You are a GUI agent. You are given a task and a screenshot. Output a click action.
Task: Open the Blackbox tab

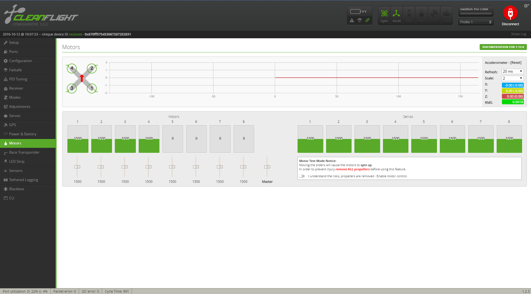pyautogui.click(x=28, y=189)
